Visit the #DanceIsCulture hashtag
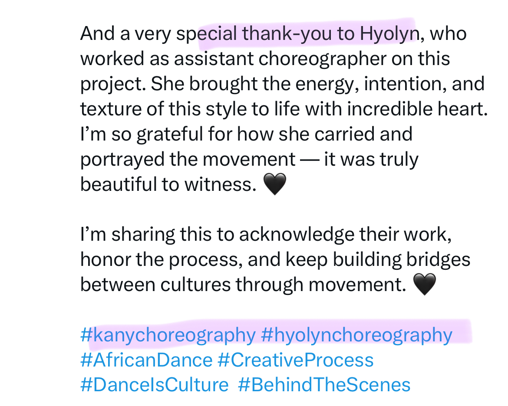The width and height of the screenshot is (508, 406). click(x=155, y=385)
